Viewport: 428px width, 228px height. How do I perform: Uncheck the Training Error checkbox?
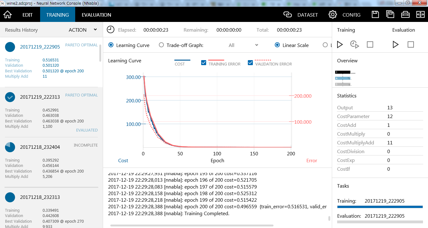pyautogui.click(x=204, y=63)
